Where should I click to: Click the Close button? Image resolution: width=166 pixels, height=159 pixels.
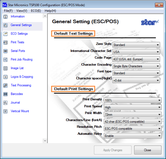click(147, 150)
